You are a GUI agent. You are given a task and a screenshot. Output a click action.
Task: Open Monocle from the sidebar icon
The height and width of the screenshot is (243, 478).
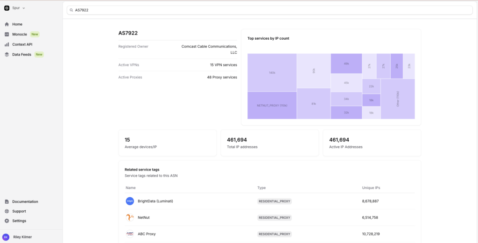[x=7, y=34]
